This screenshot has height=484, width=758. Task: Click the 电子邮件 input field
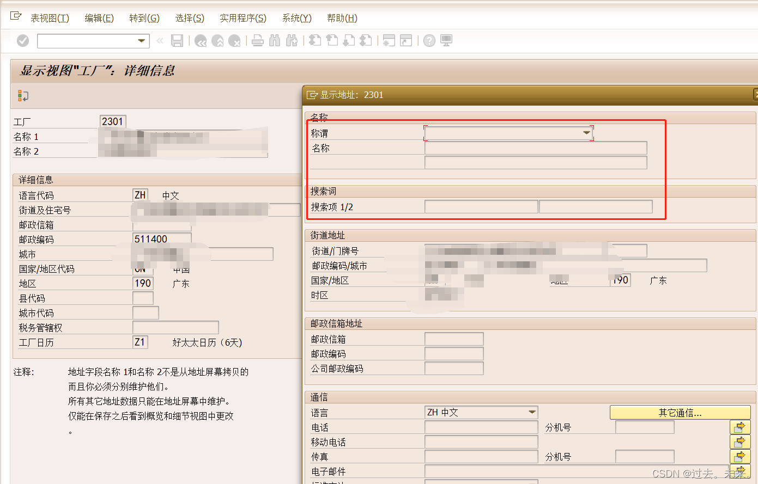(577, 471)
